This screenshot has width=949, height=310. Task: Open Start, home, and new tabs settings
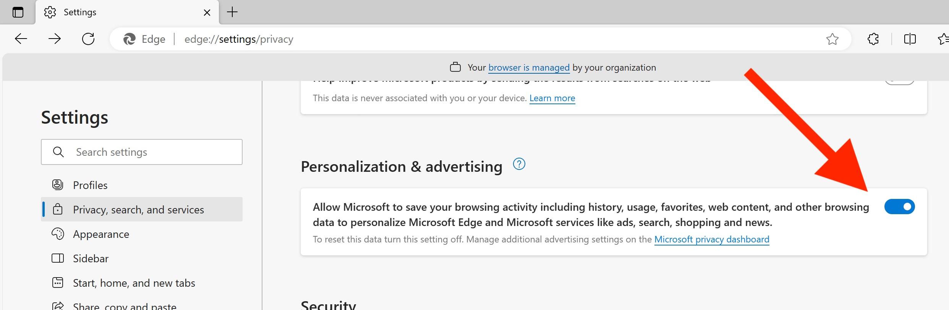pyautogui.click(x=142, y=283)
